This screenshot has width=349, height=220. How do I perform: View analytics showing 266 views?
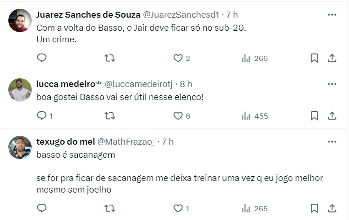255,58
